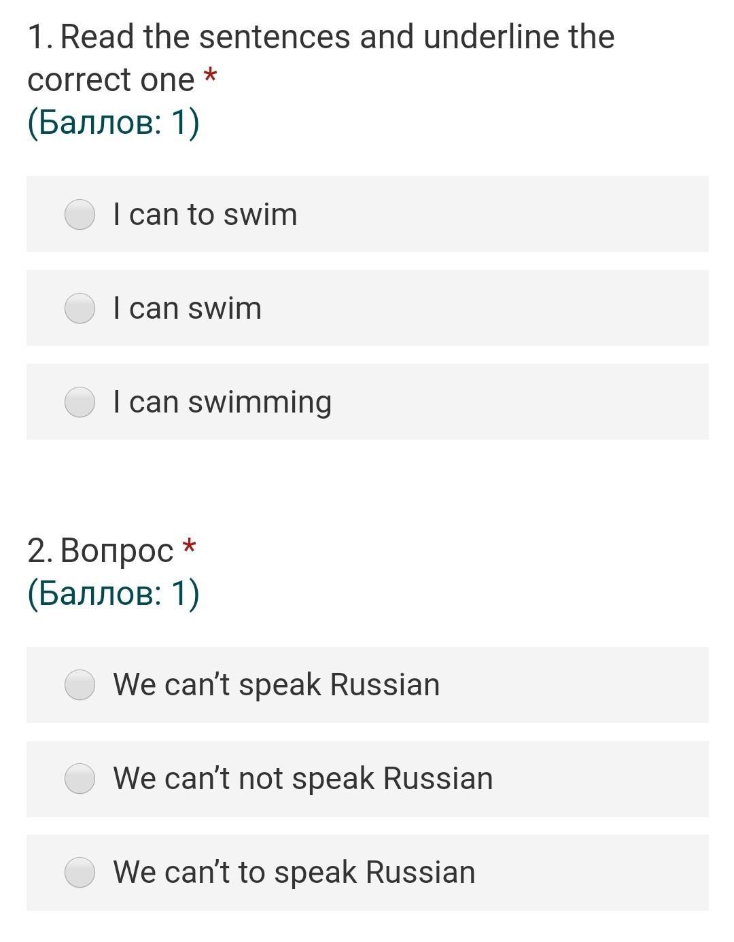Viewport: 734px width, 942px height.
Task: Click blank area of 'I can swim' option row
Action: (x=483, y=309)
